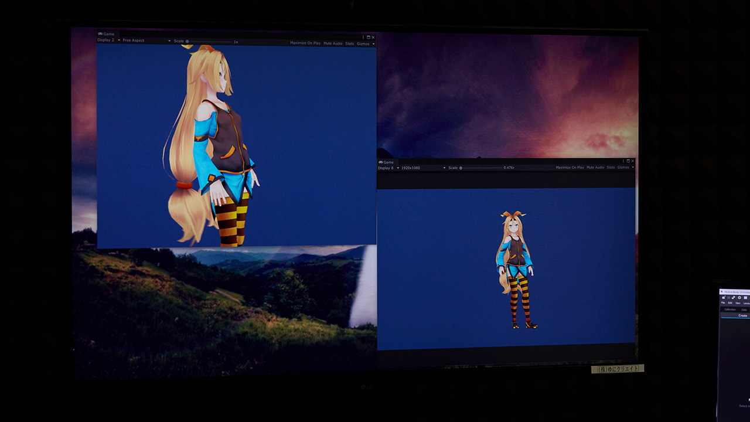
Task: Expand the Free Aspect resolution dropdown
Action: pyautogui.click(x=146, y=41)
